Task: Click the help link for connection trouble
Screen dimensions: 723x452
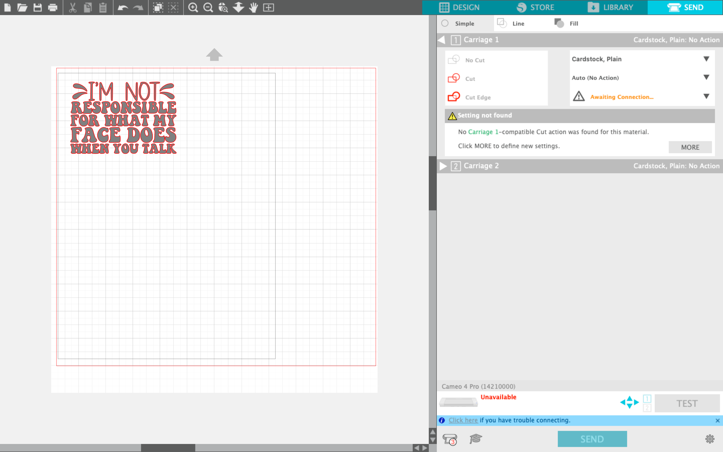Action: point(462,420)
